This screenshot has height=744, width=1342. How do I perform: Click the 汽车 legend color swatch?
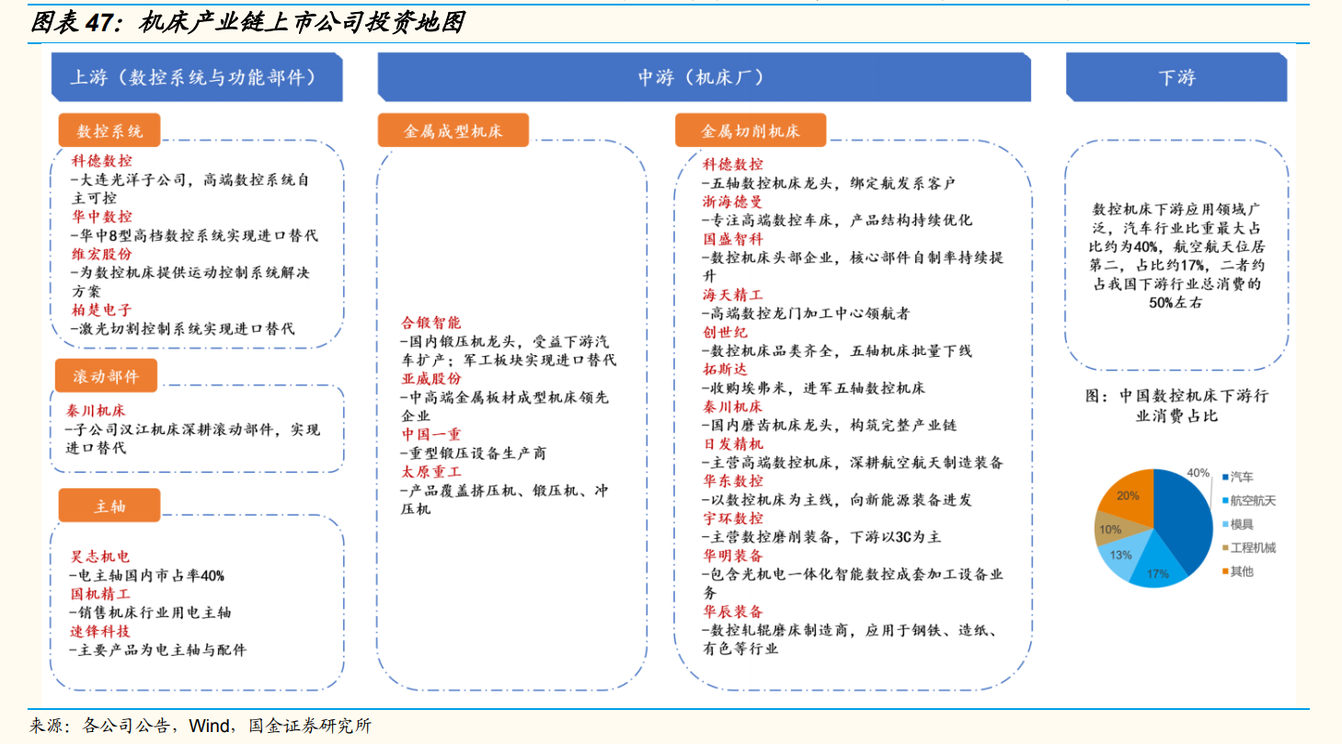pos(1225,477)
